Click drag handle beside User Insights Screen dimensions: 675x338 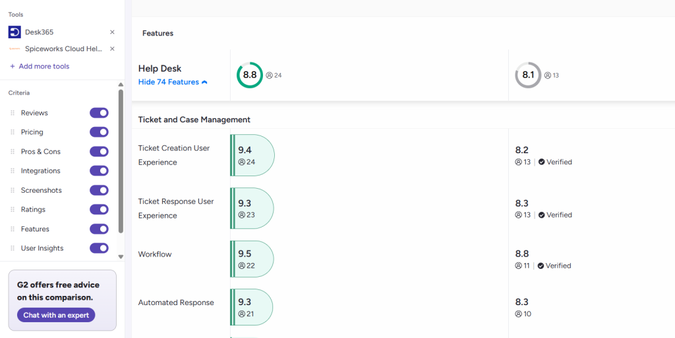point(13,248)
